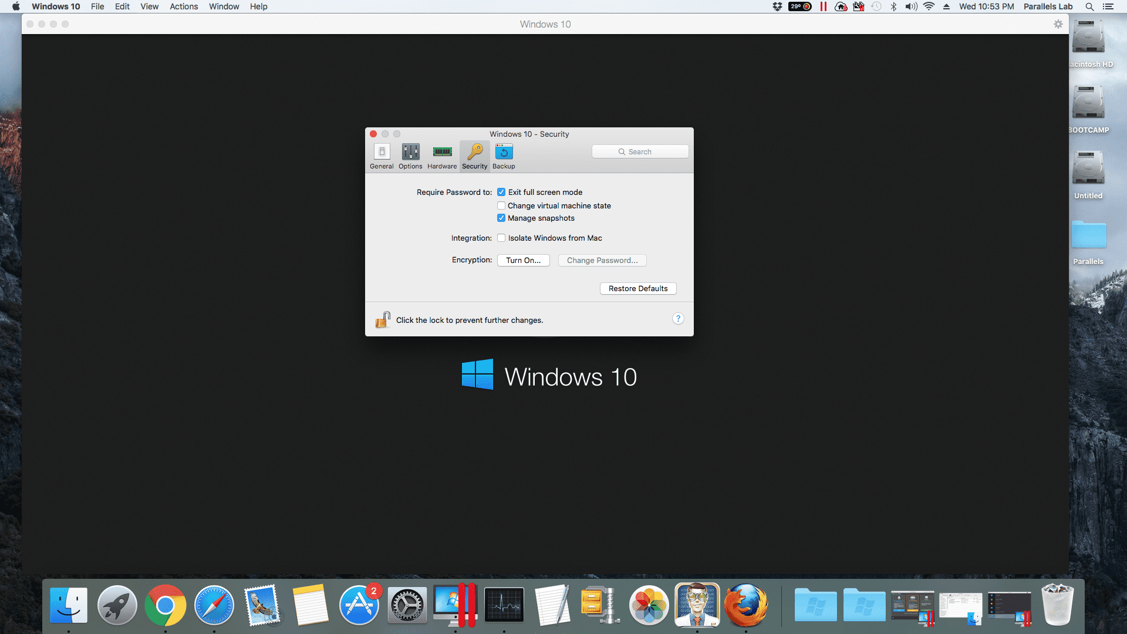Click the Wi-Fi menu bar icon
1127x634 pixels.
pos(929,6)
